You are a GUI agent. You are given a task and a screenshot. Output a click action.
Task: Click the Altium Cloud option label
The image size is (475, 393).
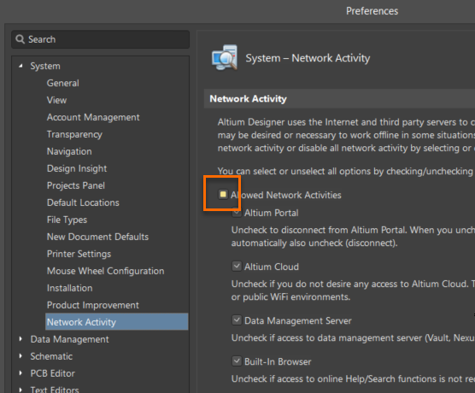point(272,267)
